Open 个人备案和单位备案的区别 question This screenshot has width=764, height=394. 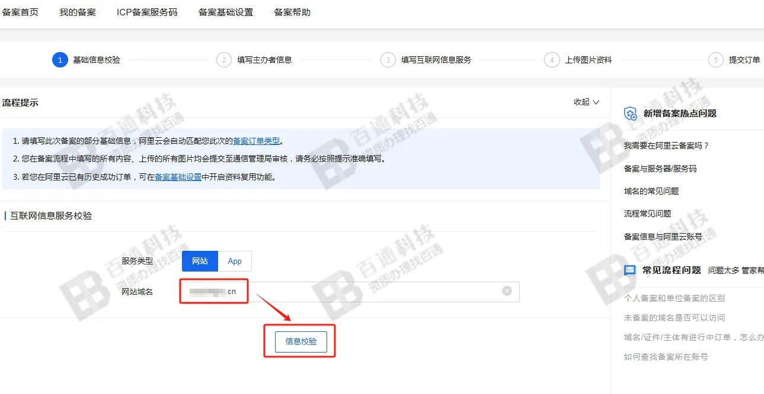point(675,298)
